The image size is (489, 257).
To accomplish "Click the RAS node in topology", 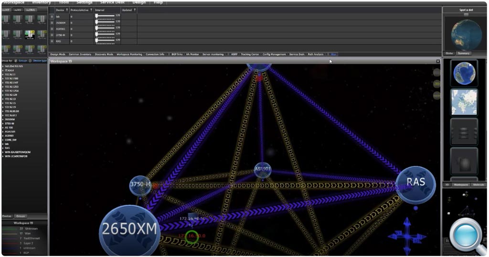I will 415,185.
